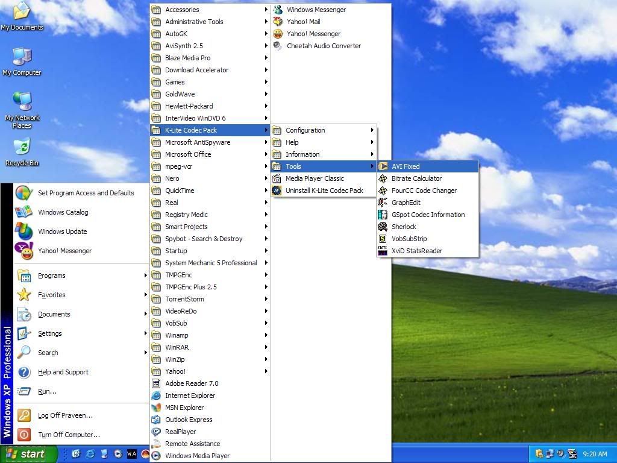
Task: Expand the Information submenu arrow
Action: [372, 154]
